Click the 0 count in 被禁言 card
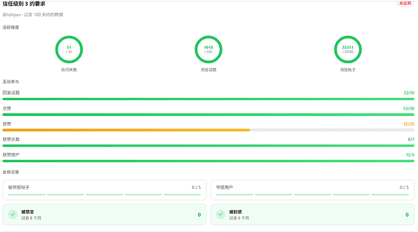Viewport: 418px width, 232px height. coord(199,214)
